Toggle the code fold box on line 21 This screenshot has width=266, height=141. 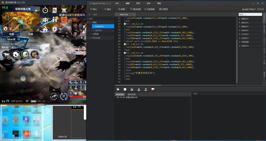tap(125, 44)
